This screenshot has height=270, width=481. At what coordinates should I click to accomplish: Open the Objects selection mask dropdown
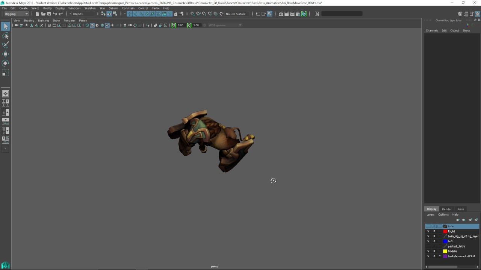point(83,14)
